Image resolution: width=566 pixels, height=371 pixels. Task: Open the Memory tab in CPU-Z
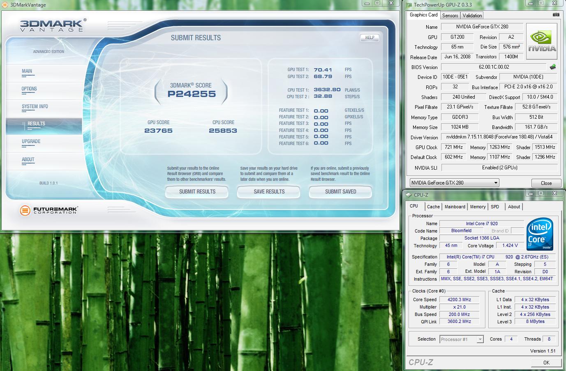tap(478, 207)
